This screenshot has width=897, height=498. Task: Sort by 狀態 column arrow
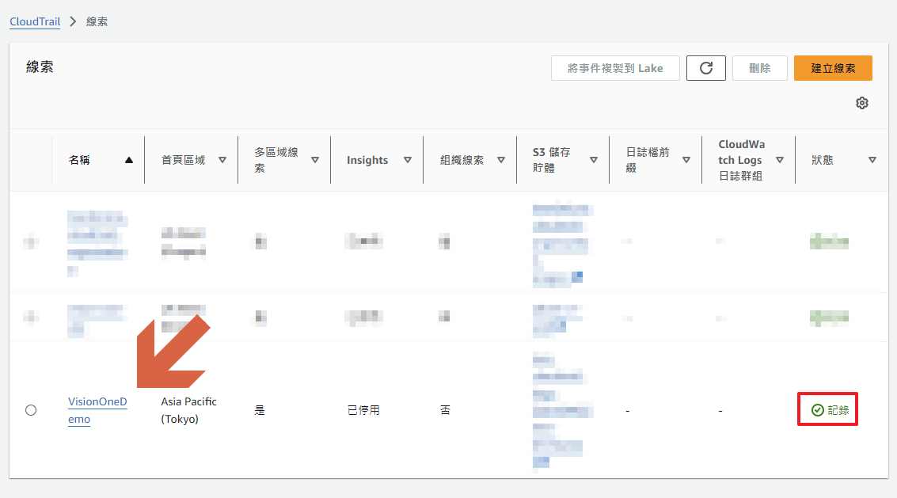(x=872, y=160)
